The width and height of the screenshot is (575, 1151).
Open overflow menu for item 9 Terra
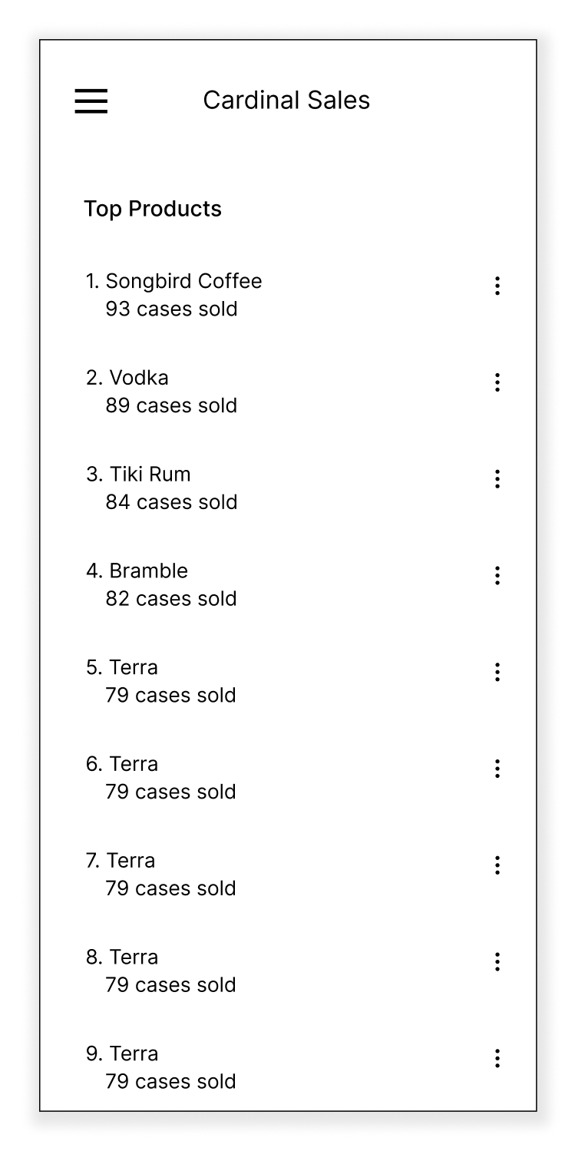click(497, 1058)
